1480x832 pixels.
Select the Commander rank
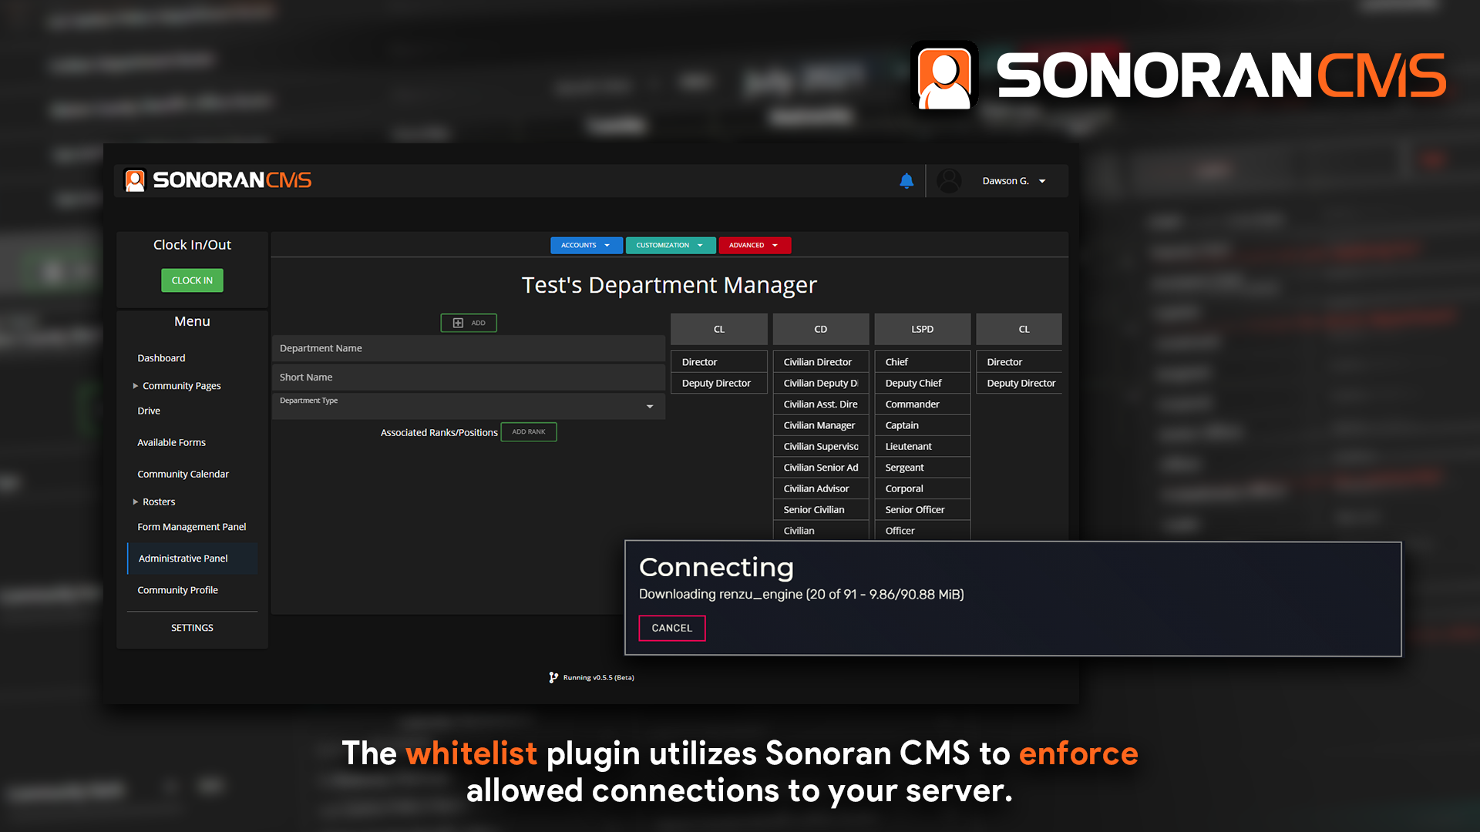[x=923, y=404]
